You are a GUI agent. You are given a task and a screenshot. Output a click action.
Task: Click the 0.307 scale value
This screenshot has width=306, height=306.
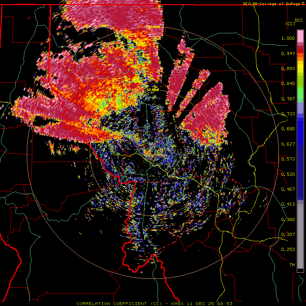288,235
